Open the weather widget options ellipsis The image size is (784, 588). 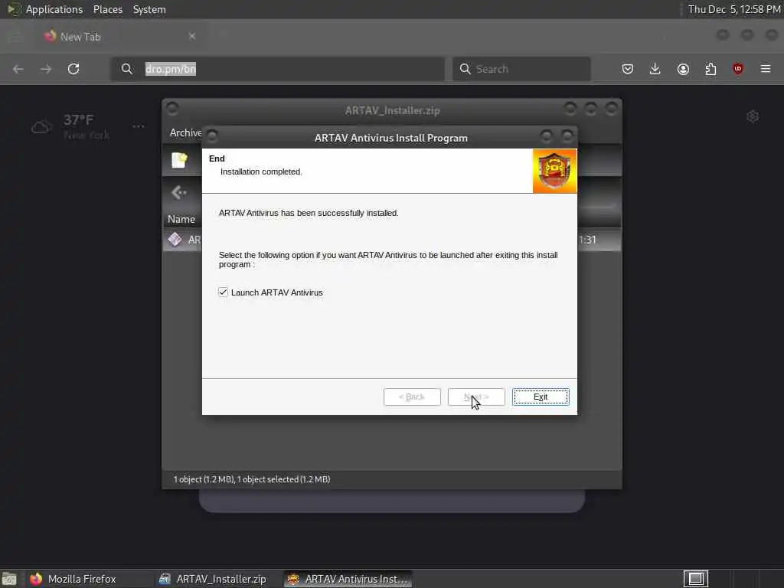(x=139, y=126)
